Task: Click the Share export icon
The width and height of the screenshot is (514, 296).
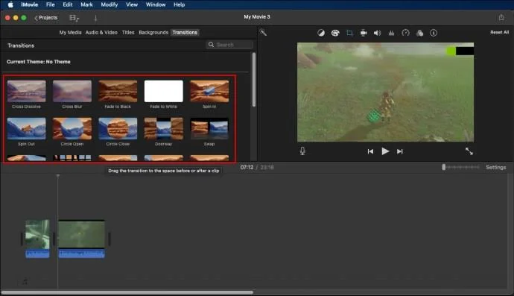Action: coord(501,17)
